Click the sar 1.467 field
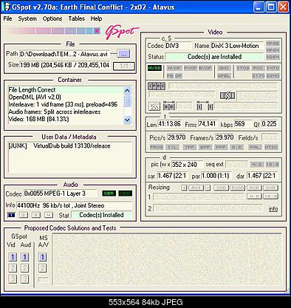This screenshot has height=308, width=291. (x=172, y=176)
